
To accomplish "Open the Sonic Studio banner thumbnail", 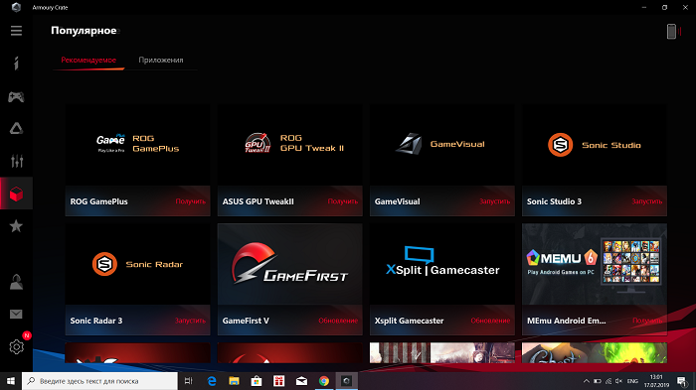I will click(x=595, y=145).
